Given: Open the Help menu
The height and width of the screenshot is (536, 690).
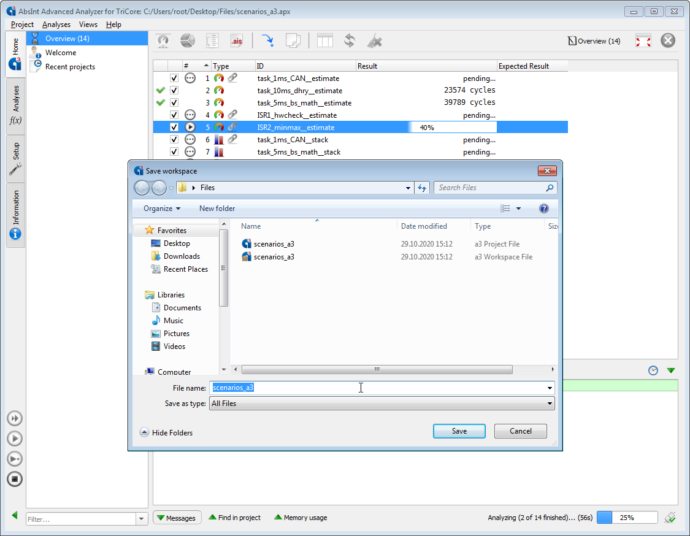Looking at the screenshot, I should click(113, 25).
